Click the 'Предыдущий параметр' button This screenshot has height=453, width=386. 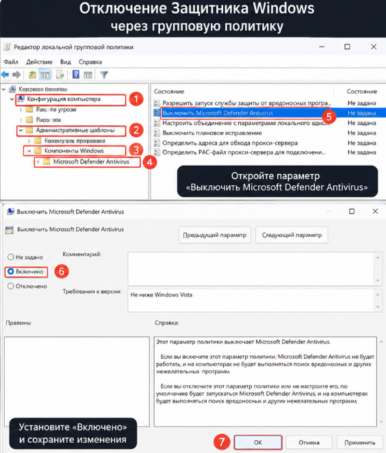(215, 235)
